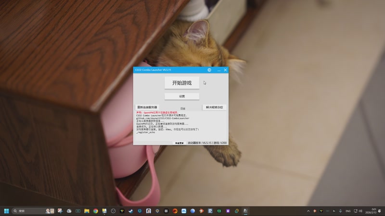Open File Explorer from the taskbar
Screen dimensions: 385x216
point(87,211)
